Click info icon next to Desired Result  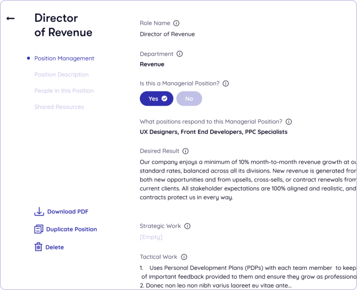[x=185, y=151]
